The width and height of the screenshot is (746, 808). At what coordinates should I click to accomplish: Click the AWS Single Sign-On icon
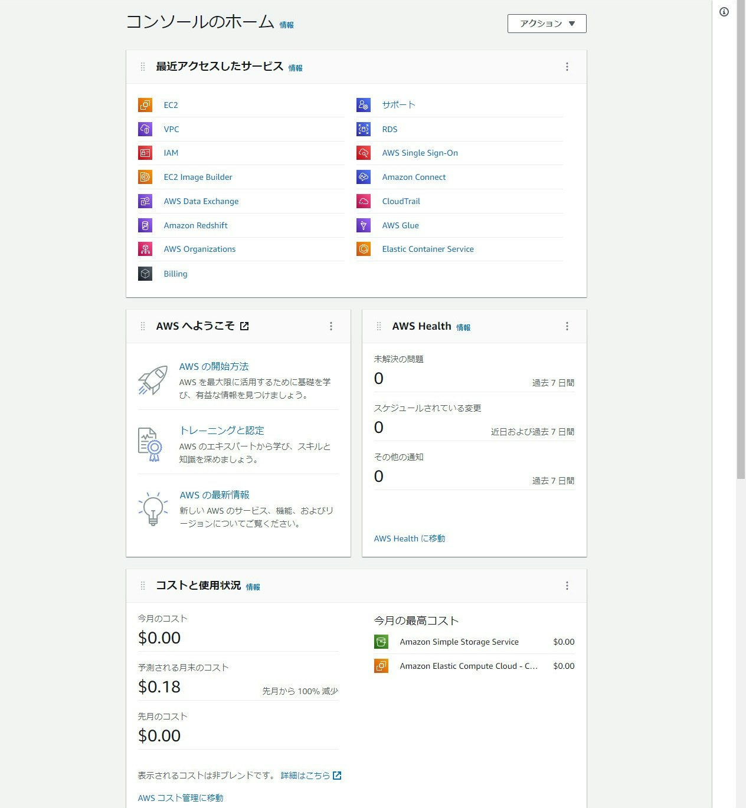(364, 153)
